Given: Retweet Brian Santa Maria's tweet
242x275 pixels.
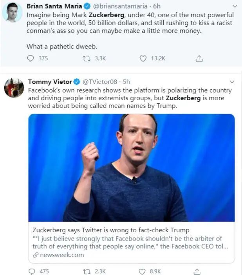Looking at the screenshot, I should (x=87, y=58).
